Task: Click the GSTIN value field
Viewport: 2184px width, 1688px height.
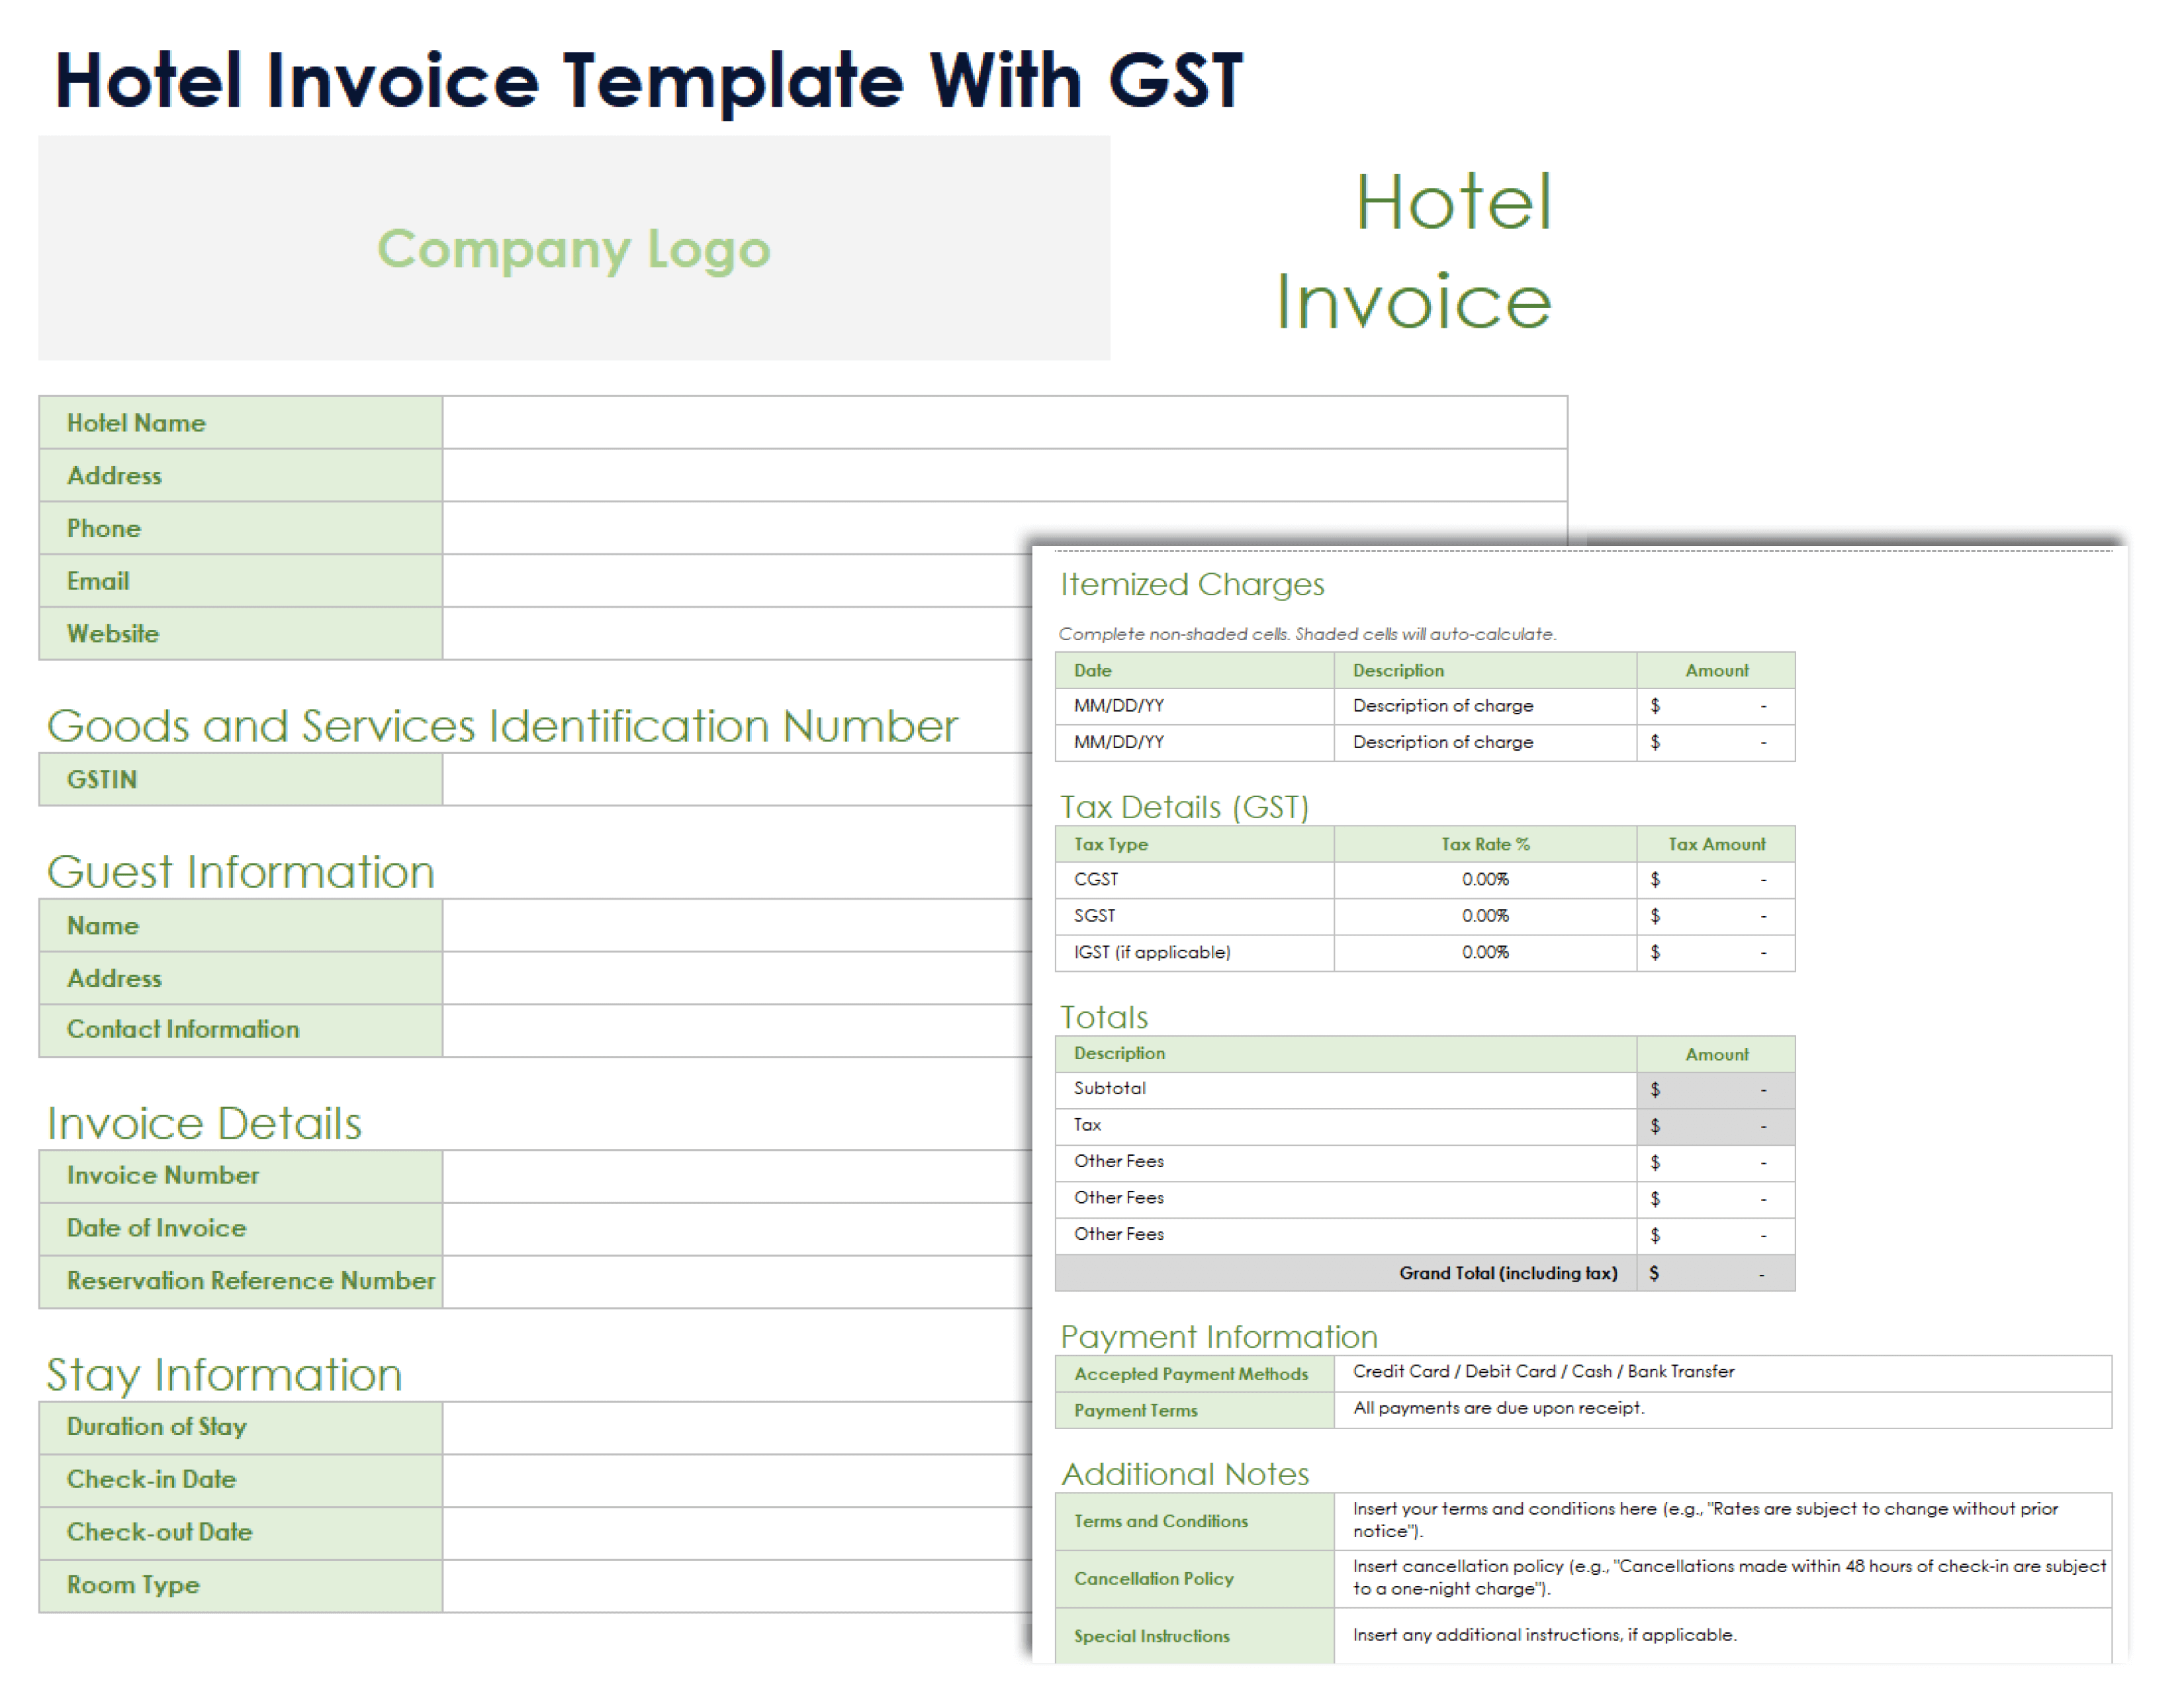Action: click(737, 780)
